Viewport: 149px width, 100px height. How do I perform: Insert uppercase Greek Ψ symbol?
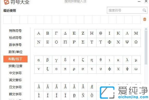click(127, 42)
